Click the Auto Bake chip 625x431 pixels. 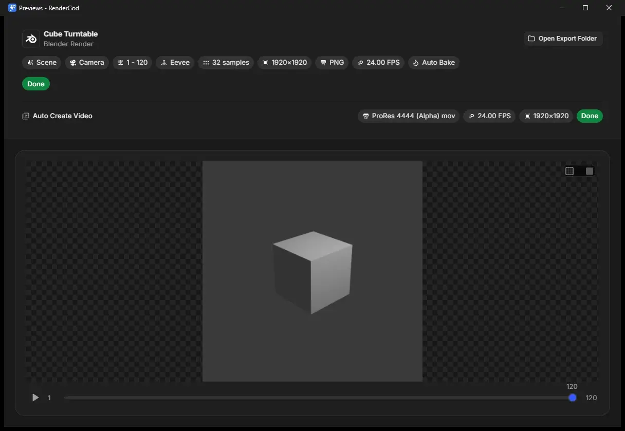[x=434, y=63]
